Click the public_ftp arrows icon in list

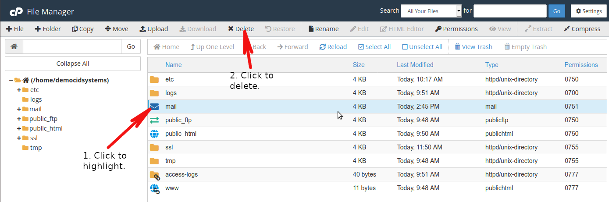pos(154,120)
